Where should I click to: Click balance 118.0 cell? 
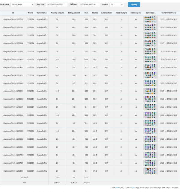coord(95,139)
